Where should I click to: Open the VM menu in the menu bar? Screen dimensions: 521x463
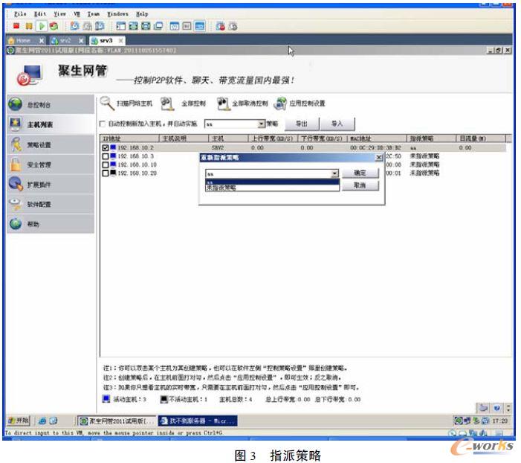(x=76, y=13)
